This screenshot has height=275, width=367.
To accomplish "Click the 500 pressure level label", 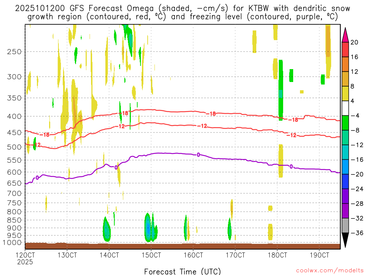I will click(14, 147).
